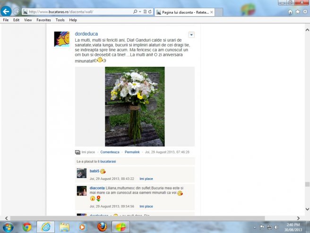Open the Favorites menu
The height and width of the screenshot is (233, 310).
[x=43, y=20]
